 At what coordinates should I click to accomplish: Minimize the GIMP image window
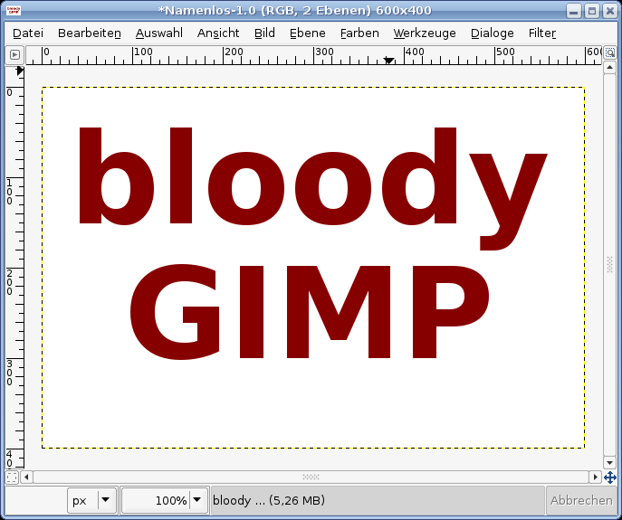(574, 11)
